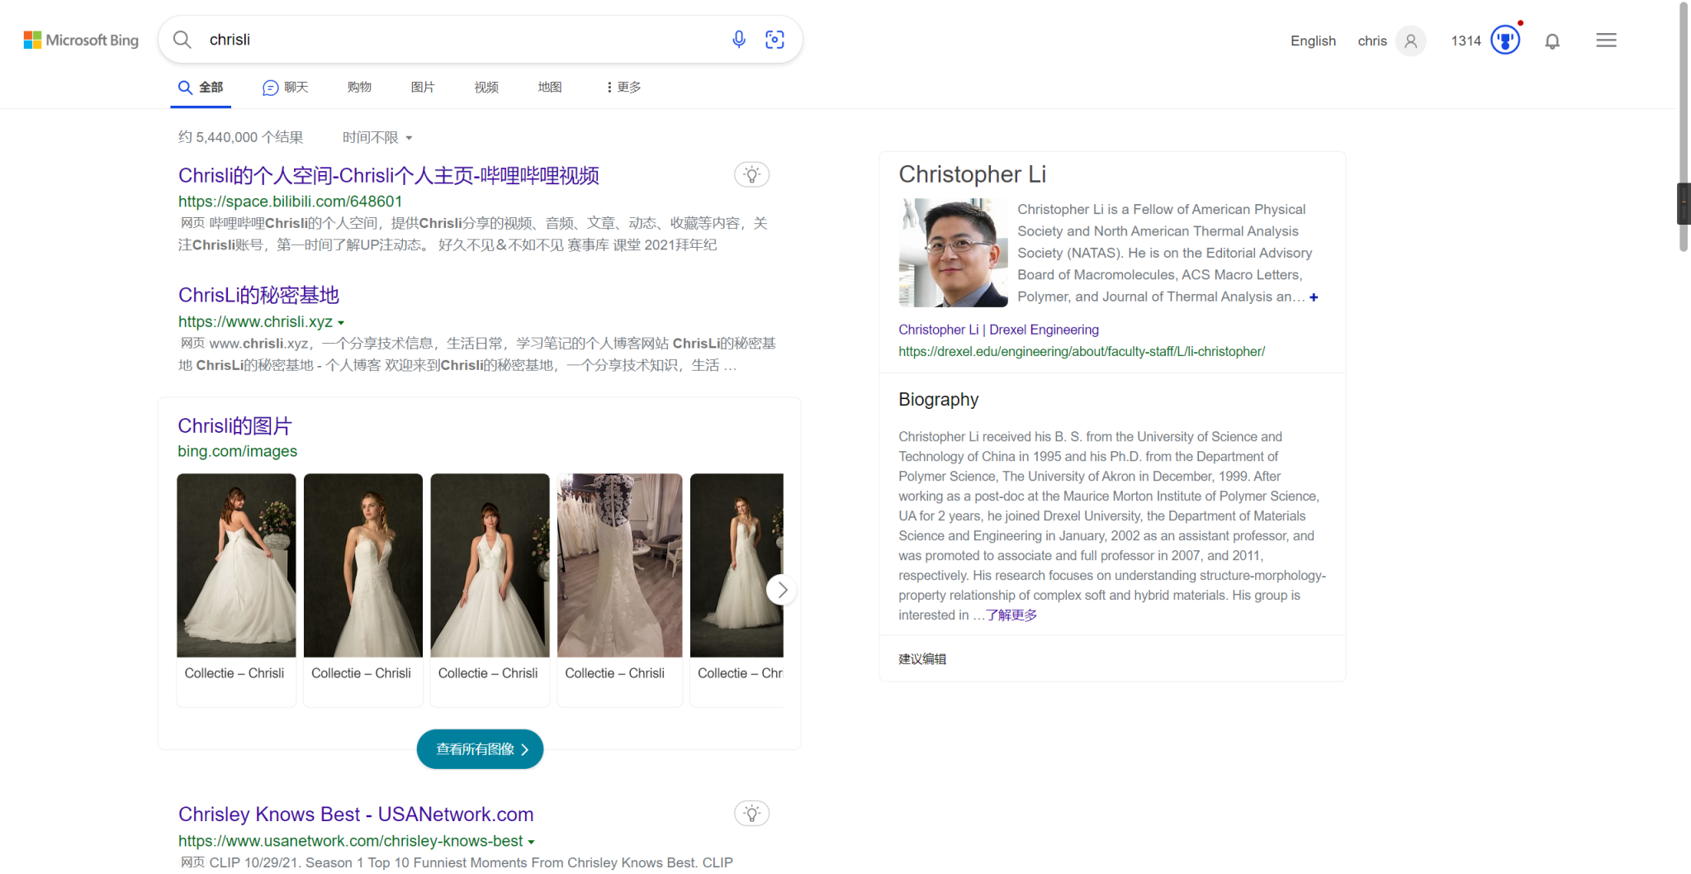Open the drexel.edu faculty URL link

click(x=1082, y=351)
